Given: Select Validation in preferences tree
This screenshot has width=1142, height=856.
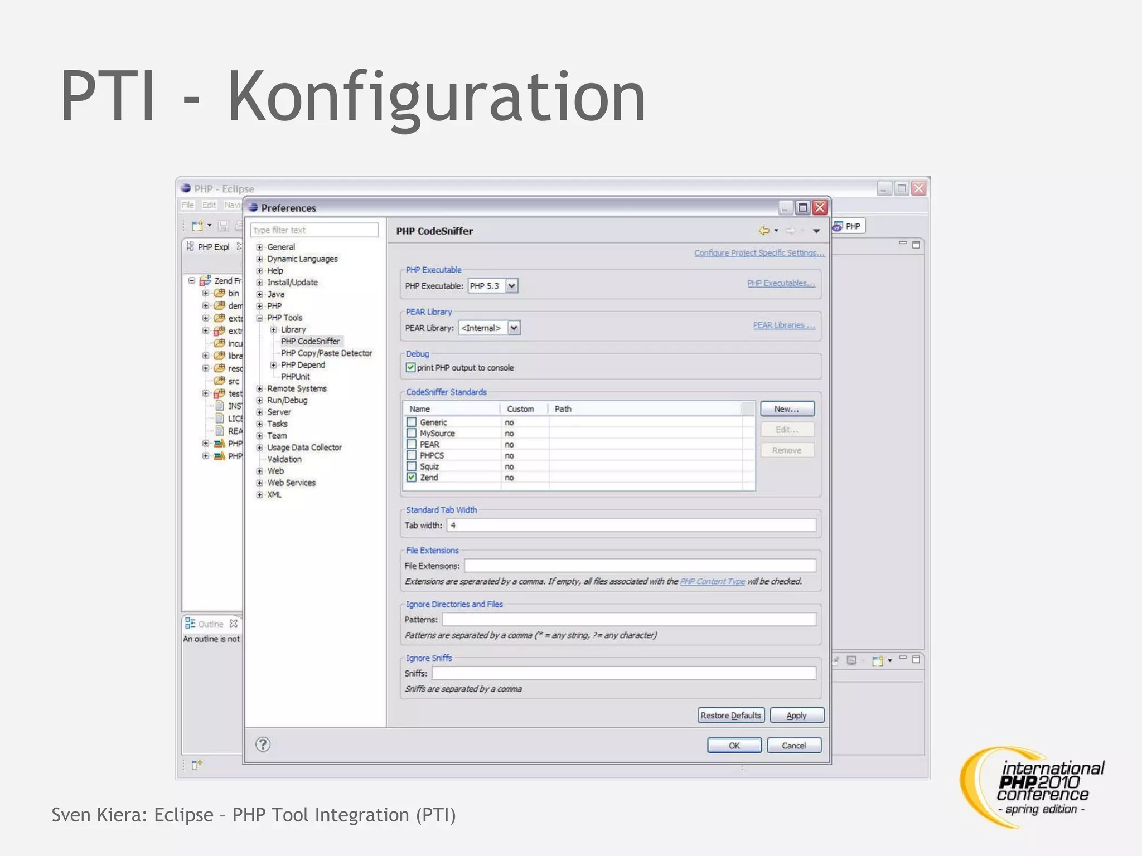Looking at the screenshot, I should pyautogui.click(x=284, y=459).
